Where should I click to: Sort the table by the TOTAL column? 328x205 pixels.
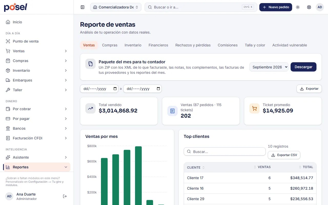(306, 167)
